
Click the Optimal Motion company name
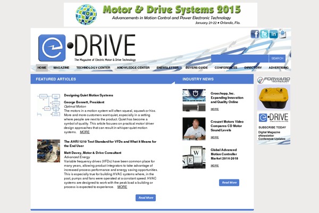pyautogui.click(x=75, y=106)
